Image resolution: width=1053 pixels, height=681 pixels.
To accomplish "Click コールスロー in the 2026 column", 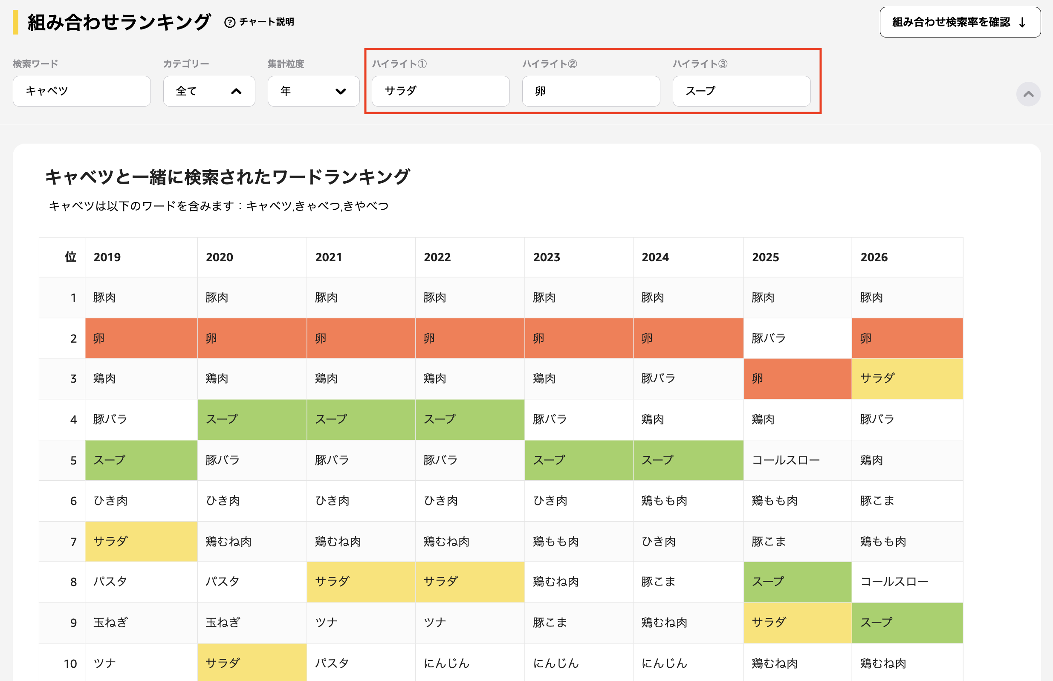I will click(x=894, y=582).
